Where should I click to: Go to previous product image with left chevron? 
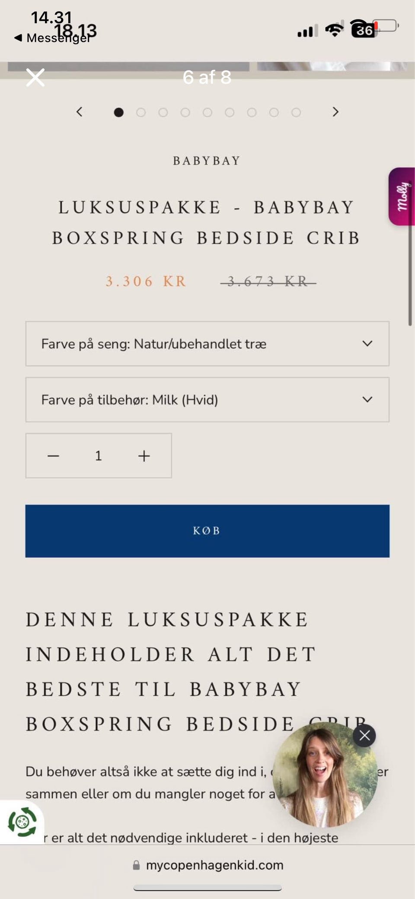79,112
